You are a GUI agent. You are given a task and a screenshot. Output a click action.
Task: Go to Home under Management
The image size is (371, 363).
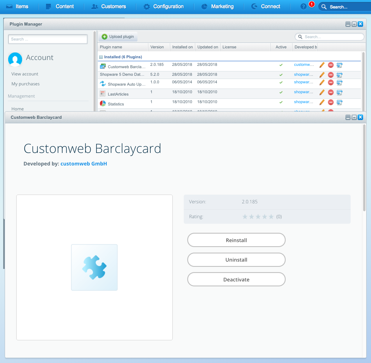tap(17, 109)
